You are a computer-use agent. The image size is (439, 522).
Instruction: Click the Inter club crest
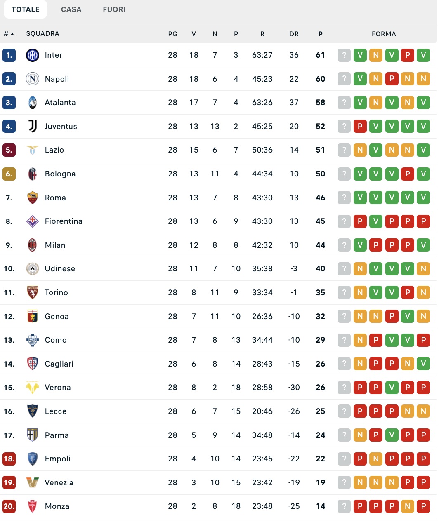tap(33, 55)
